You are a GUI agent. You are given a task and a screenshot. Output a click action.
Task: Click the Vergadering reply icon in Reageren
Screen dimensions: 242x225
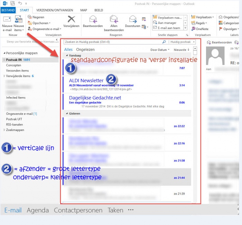pos(144,19)
